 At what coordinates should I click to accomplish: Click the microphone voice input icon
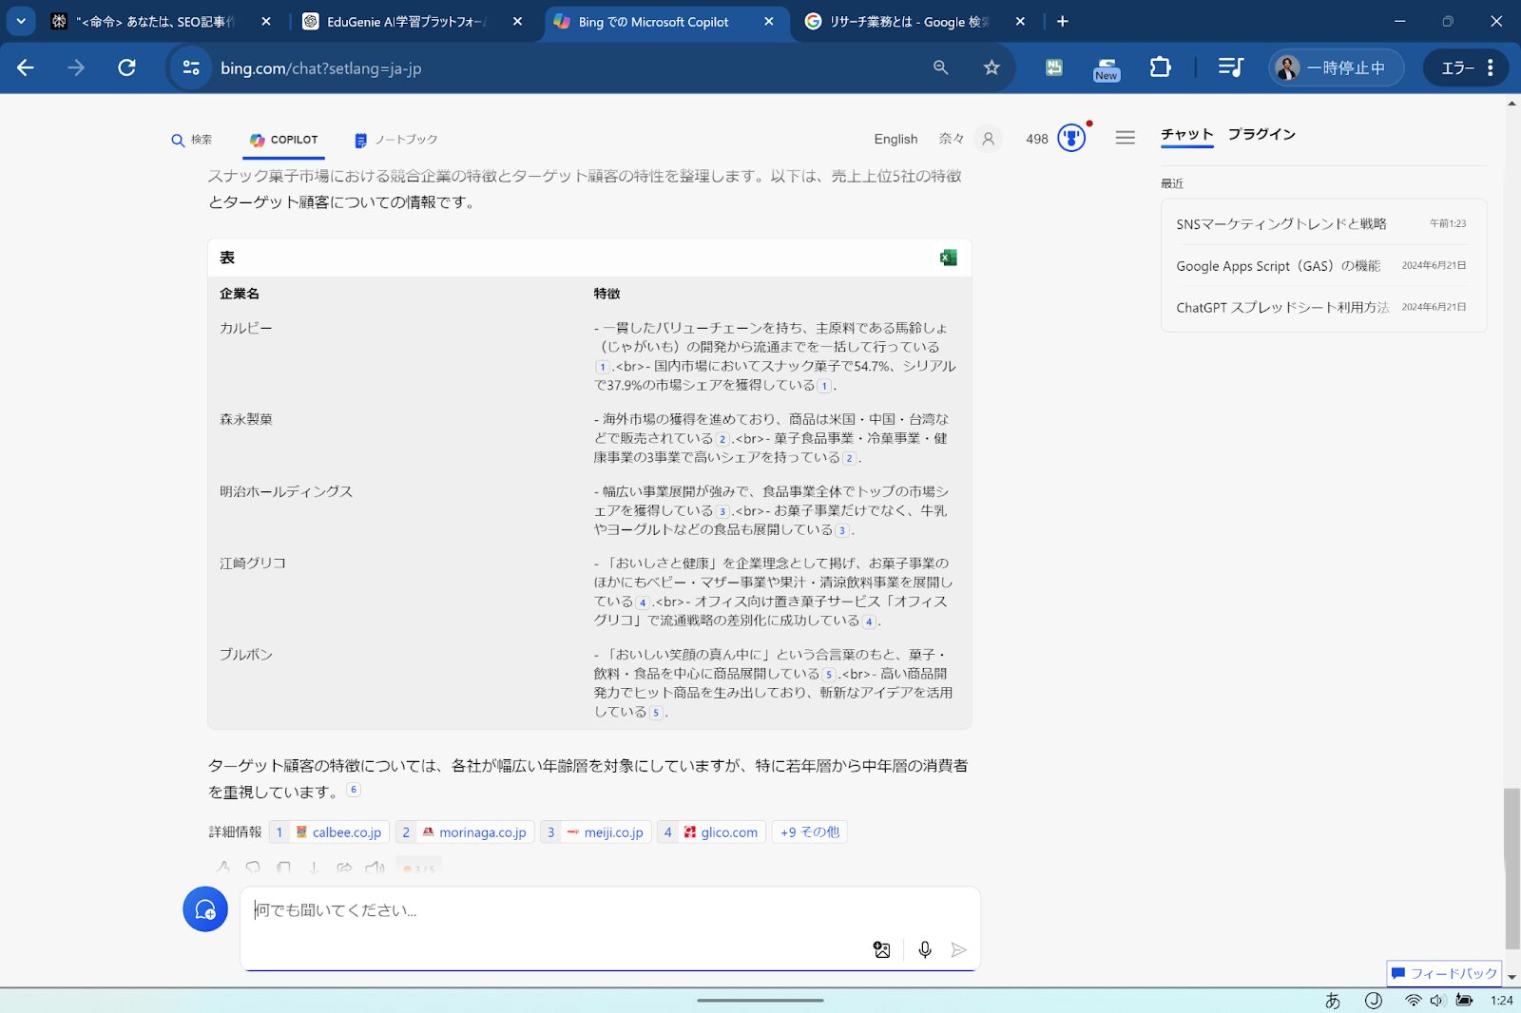click(x=924, y=949)
